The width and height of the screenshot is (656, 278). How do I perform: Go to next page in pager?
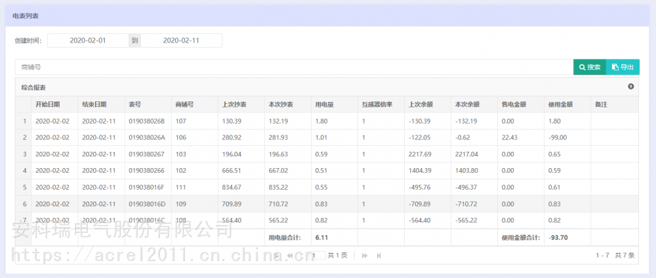tap(365, 255)
